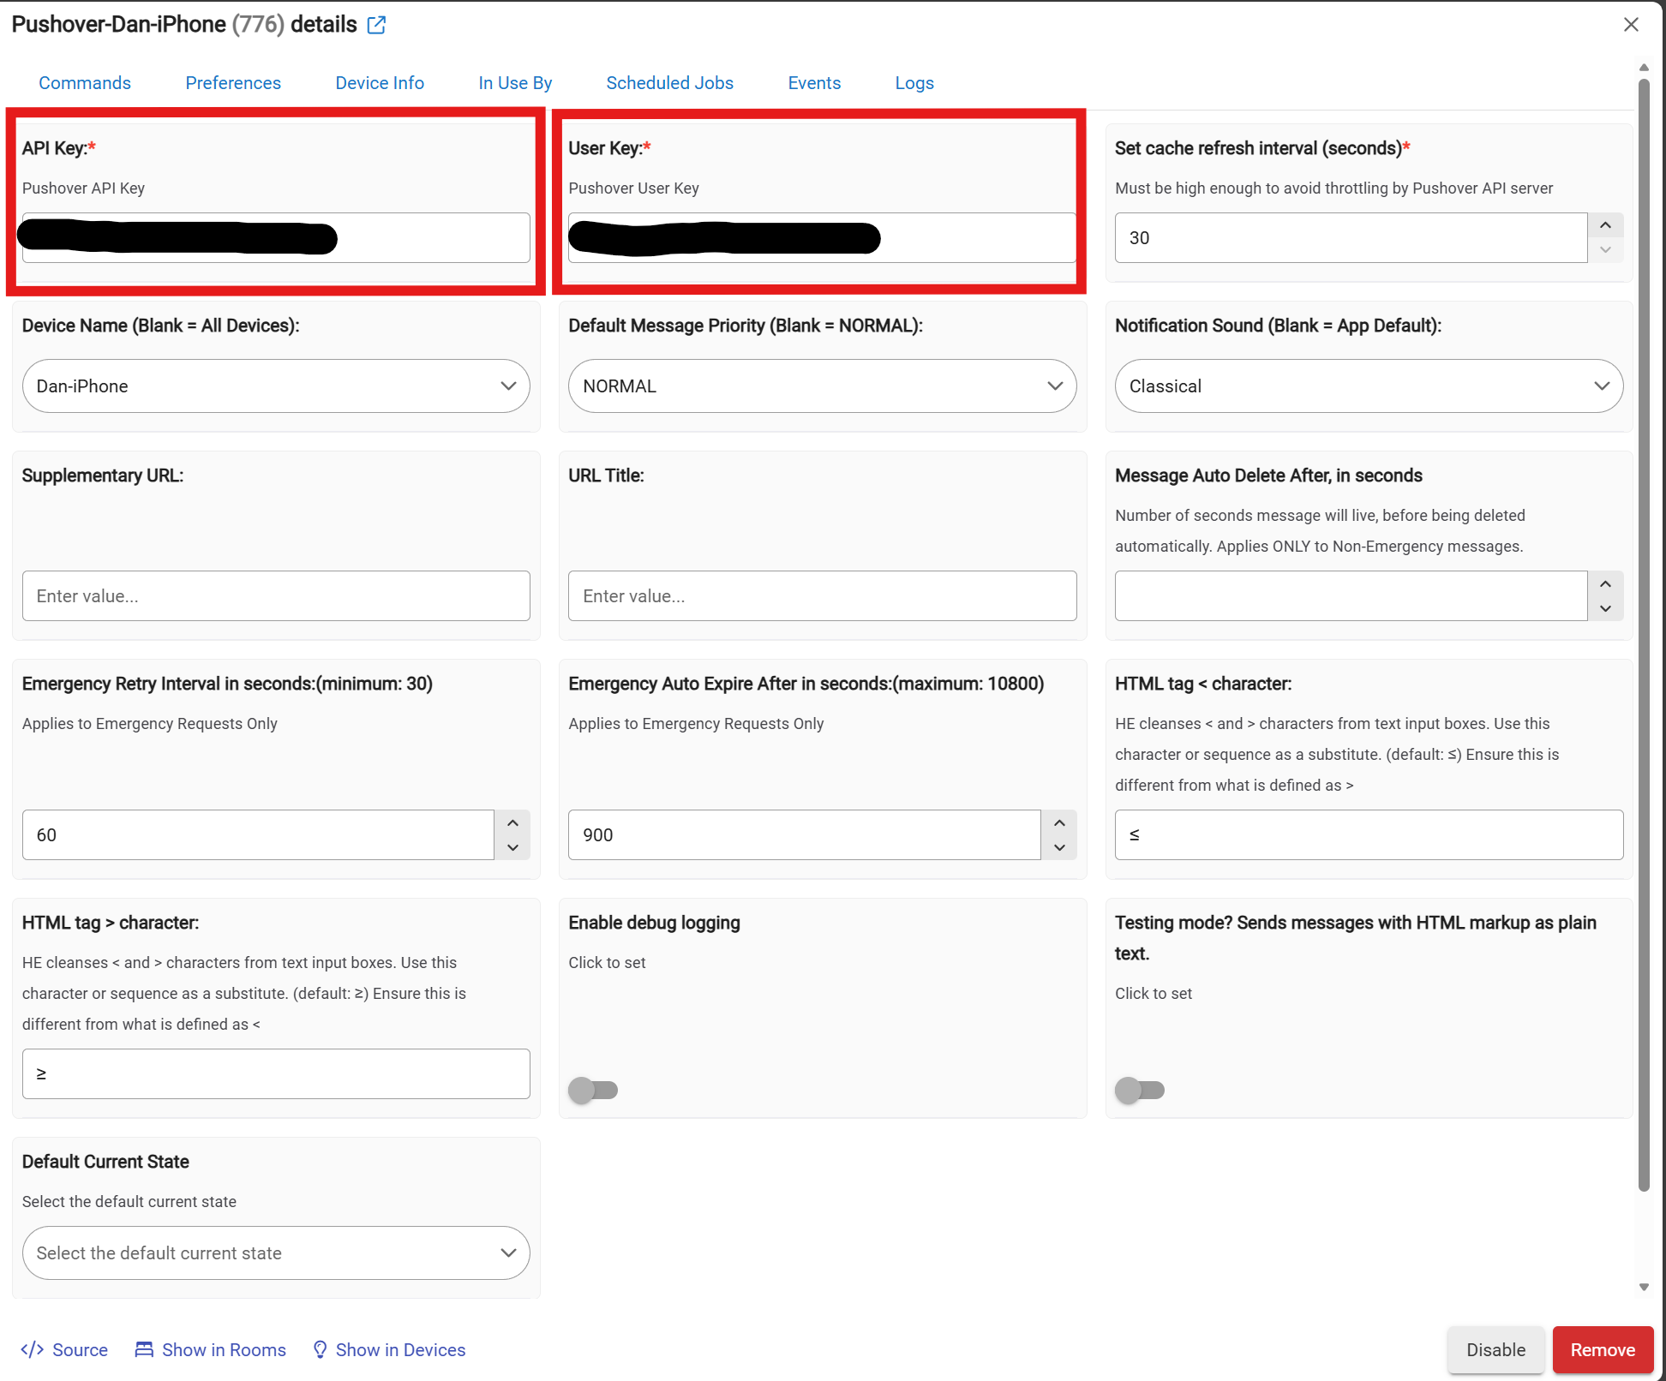
Task: Open Notification Sound Classical dropdown
Action: [x=1369, y=386]
